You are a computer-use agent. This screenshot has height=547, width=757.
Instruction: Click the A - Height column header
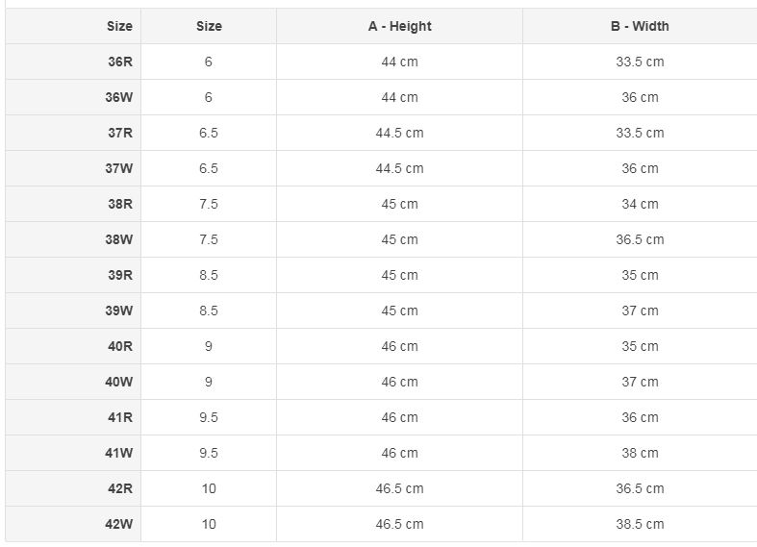[x=399, y=26]
